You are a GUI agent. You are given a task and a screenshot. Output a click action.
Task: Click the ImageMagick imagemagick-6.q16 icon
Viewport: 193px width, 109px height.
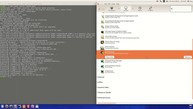(102, 17)
